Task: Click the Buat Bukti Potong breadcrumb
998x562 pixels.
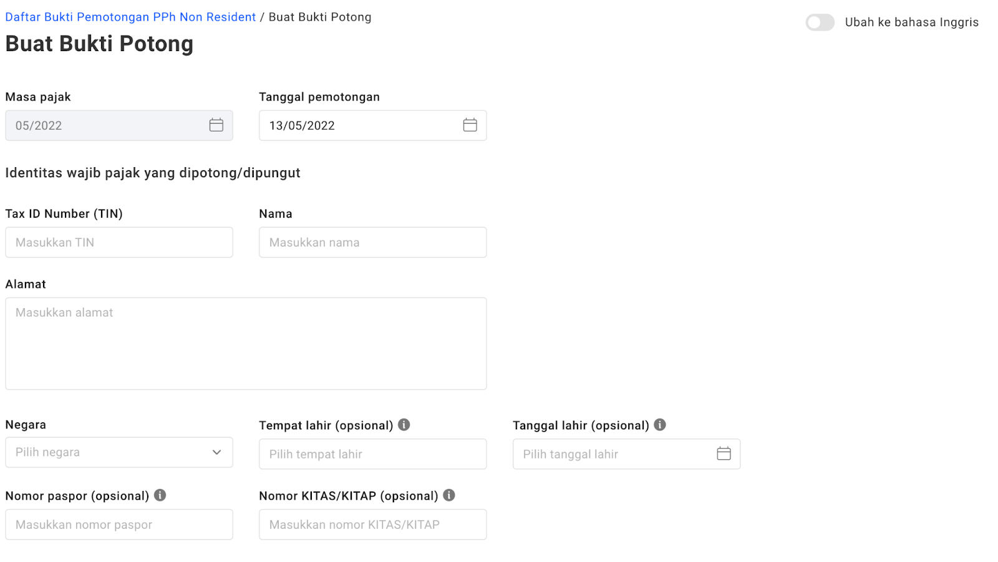Action: [320, 17]
